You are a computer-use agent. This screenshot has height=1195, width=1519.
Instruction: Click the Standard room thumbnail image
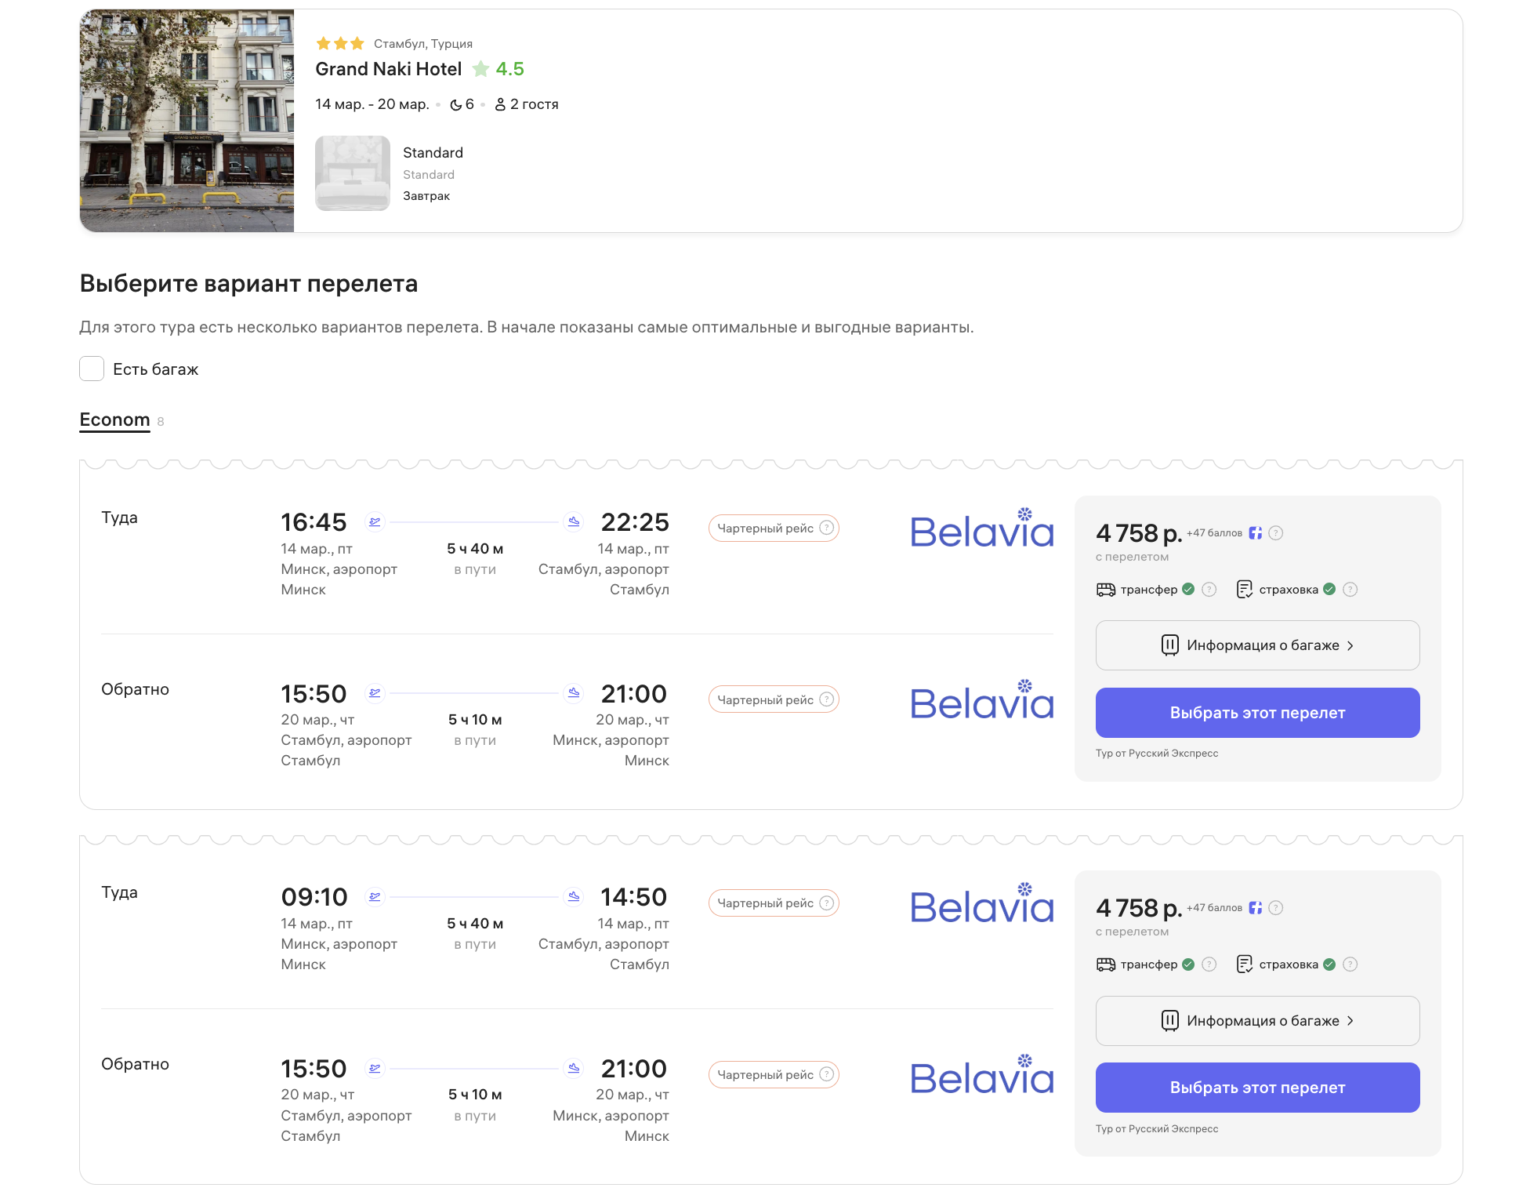click(353, 173)
